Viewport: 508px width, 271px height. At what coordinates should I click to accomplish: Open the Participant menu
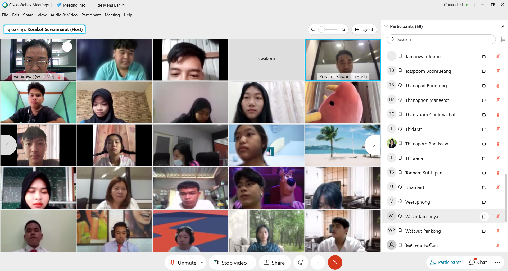pyautogui.click(x=91, y=15)
